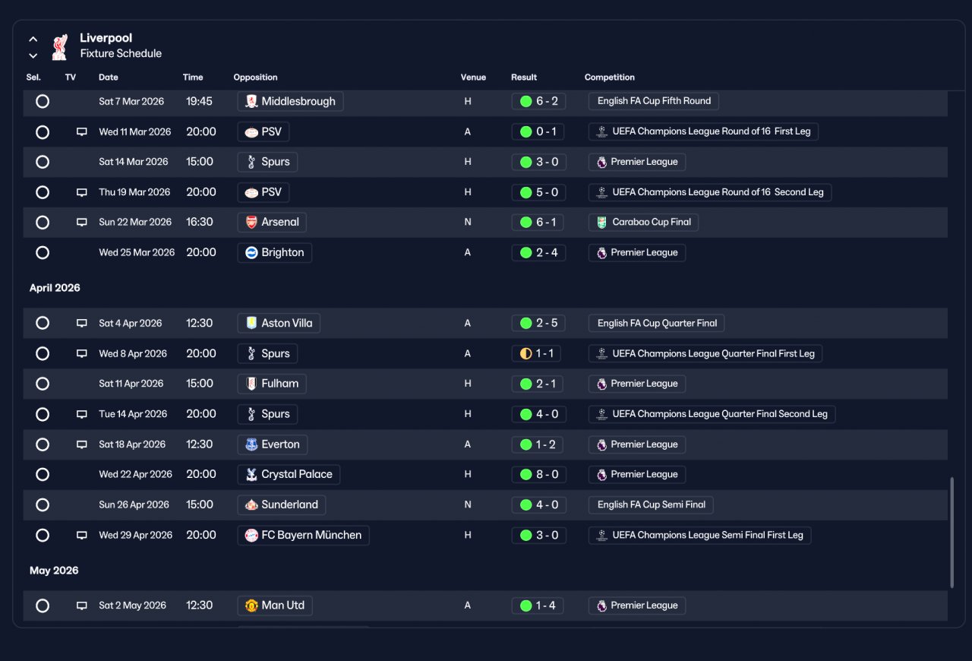Click the Liverpool title text
The image size is (972, 661).
(106, 38)
